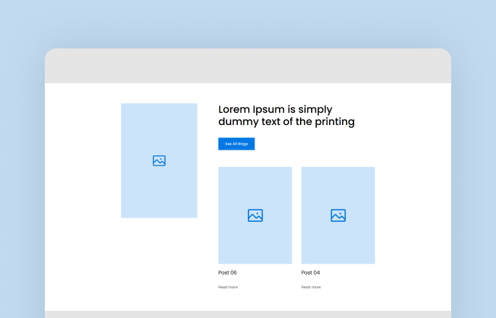Select the heading "Lorem Ipsum is simply dummy text"
The height and width of the screenshot is (318, 496).
point(286,116)
